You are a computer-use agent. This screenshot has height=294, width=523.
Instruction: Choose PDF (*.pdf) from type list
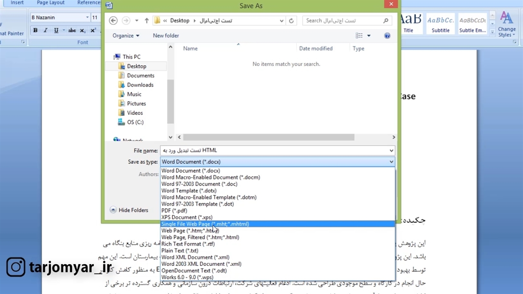click(174, 211)
